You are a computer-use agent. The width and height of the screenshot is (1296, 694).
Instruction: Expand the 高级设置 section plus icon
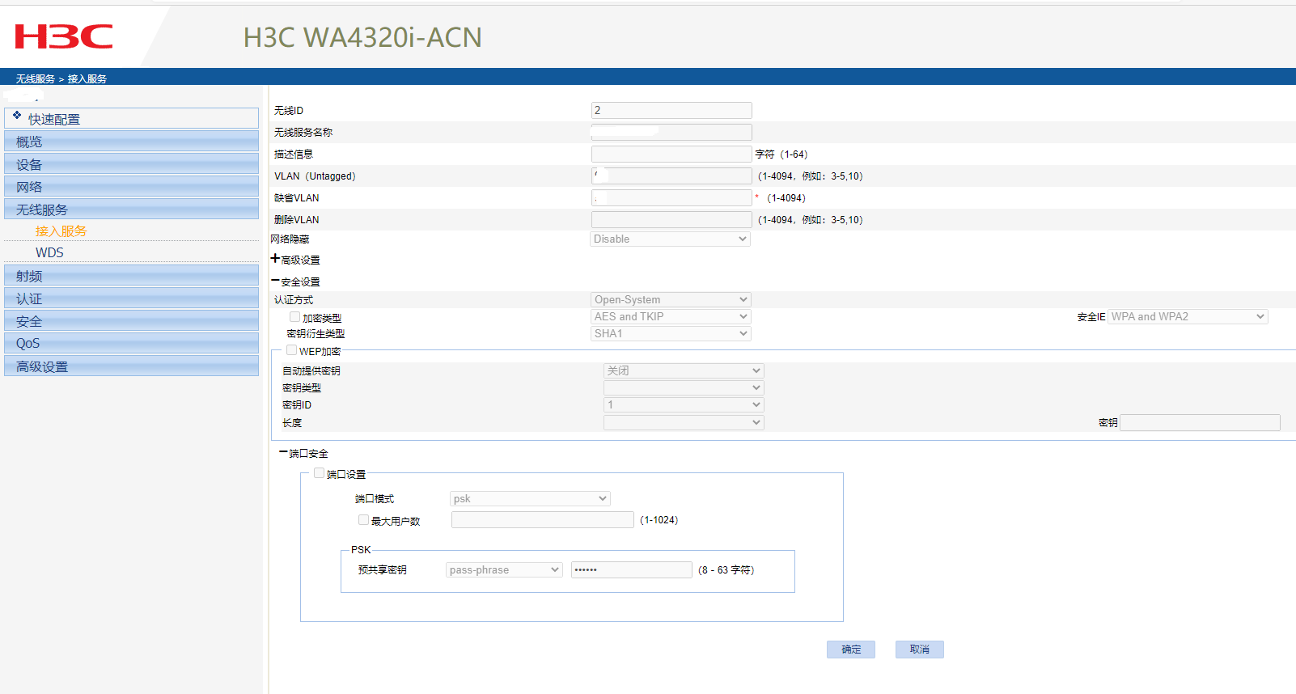click(x=275, y=259)
